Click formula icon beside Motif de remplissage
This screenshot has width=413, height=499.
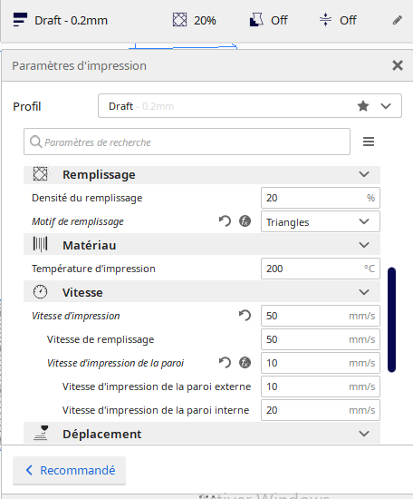245,220
